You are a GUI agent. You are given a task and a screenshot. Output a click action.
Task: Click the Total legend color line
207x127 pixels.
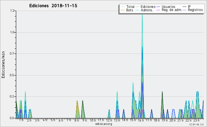[x=122, y=7]
